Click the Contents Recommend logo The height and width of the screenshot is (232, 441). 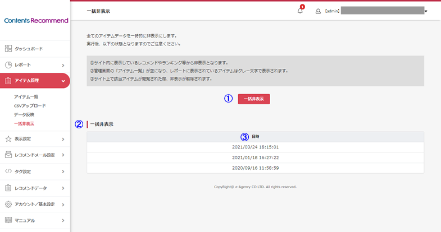tap(36, 21)
